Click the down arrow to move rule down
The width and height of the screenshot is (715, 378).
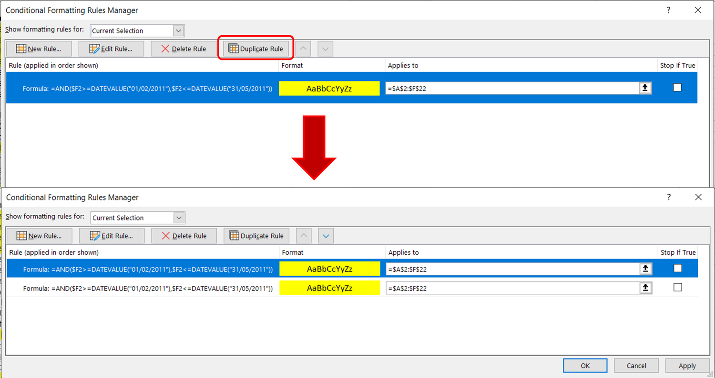coord(326,235)
